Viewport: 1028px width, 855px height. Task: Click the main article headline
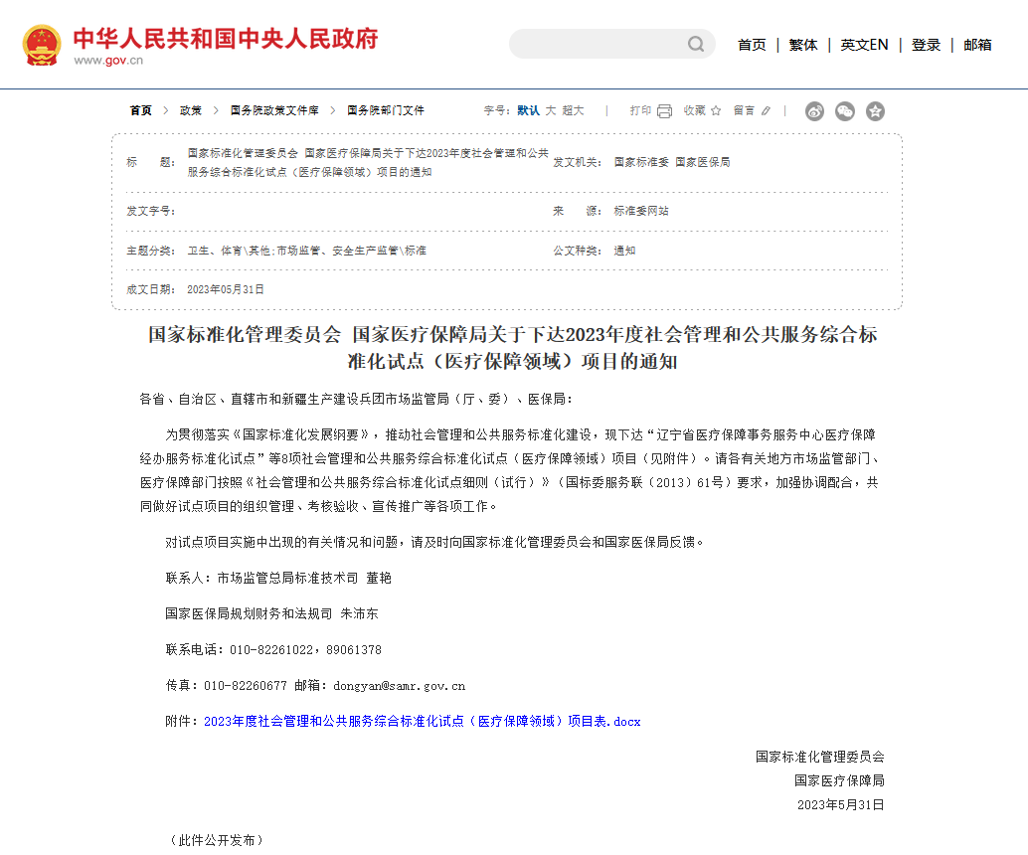tap(513, 348)
